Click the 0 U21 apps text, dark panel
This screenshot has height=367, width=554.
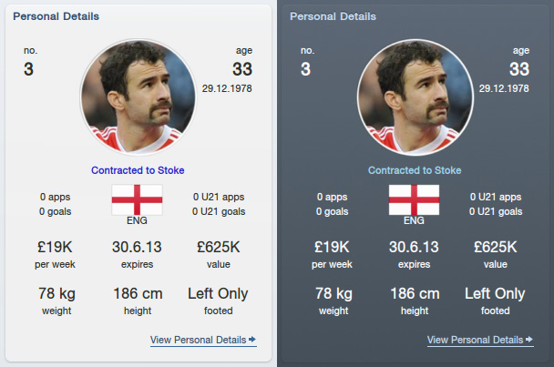click(x=496, y=197)
